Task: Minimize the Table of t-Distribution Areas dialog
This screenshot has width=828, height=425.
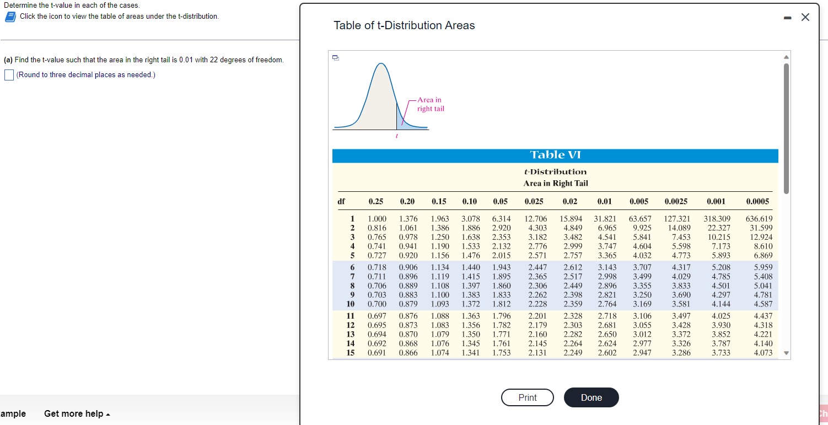Action: point(788,17)
